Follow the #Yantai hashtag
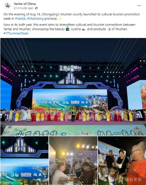 [20, 18]
